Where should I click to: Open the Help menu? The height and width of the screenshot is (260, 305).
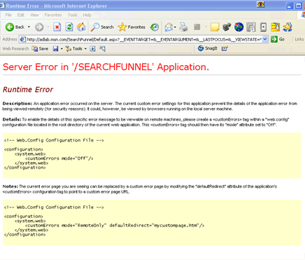pyautogui.click(x=87, y=15)
